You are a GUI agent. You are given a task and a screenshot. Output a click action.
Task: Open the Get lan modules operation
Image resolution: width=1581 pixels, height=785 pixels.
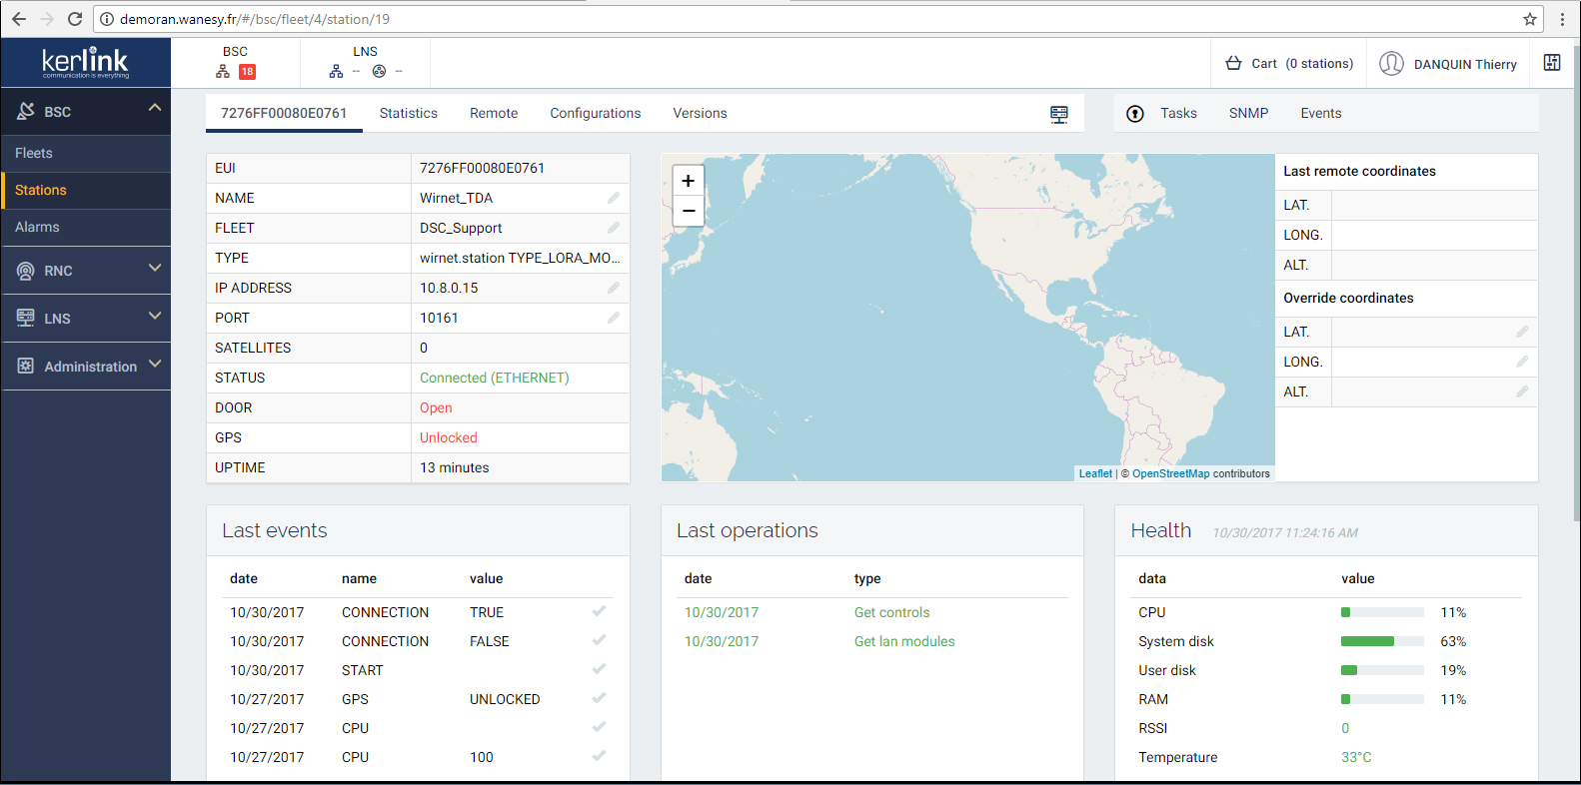[903, 641]
